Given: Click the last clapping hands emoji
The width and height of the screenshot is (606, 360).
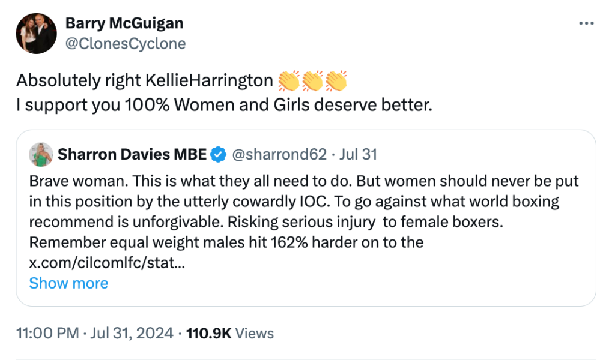Looking at the screenshot, I should coord(338,80).
